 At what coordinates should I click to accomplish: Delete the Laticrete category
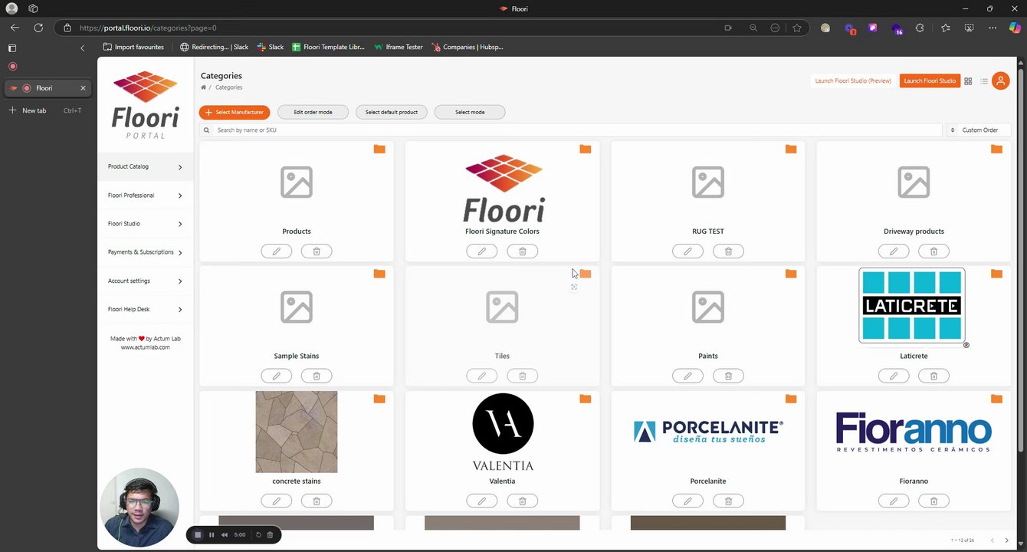[933, 376]
